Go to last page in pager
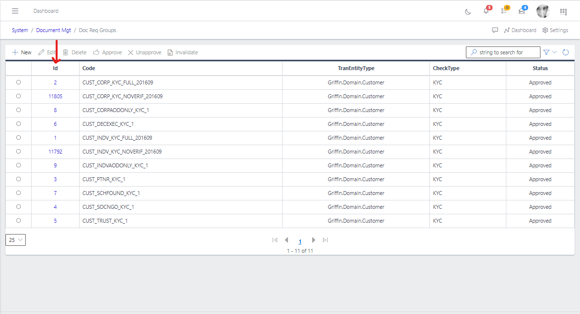Screen dimensions: 580x314 (325, 240)
